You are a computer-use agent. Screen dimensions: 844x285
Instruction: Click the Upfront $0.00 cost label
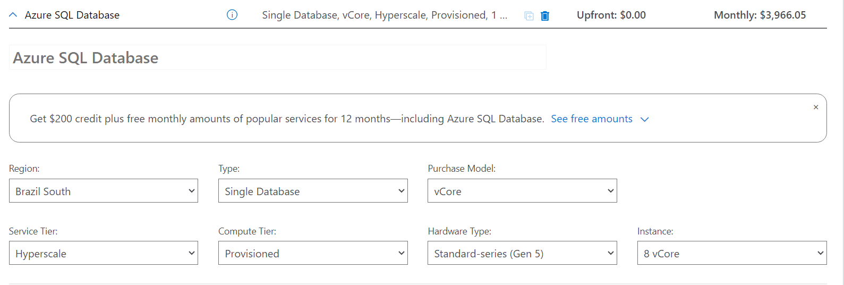[x=611, y=15]
